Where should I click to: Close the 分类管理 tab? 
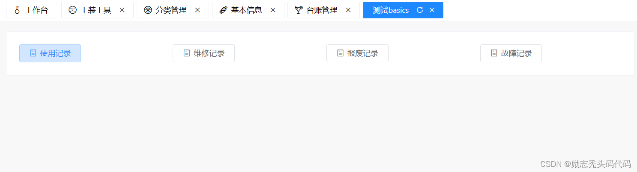click(x=197, y=10)
